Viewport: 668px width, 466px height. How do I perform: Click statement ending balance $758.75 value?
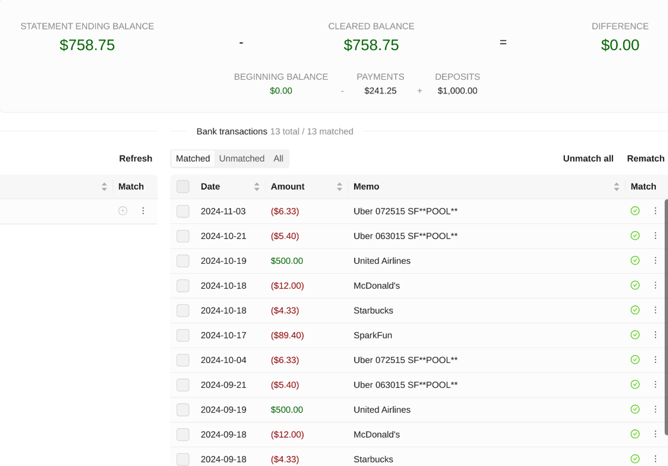(87, 45)
